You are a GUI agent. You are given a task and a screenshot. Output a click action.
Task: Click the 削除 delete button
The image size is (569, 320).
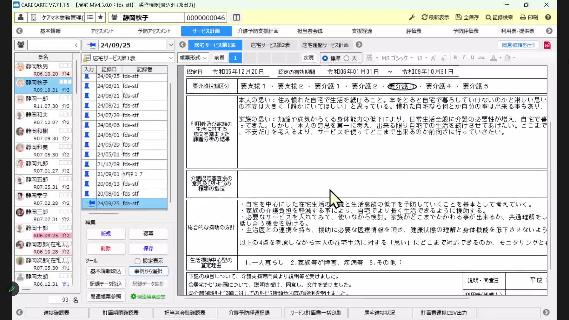pyautogui.click(x=106, y=249)
